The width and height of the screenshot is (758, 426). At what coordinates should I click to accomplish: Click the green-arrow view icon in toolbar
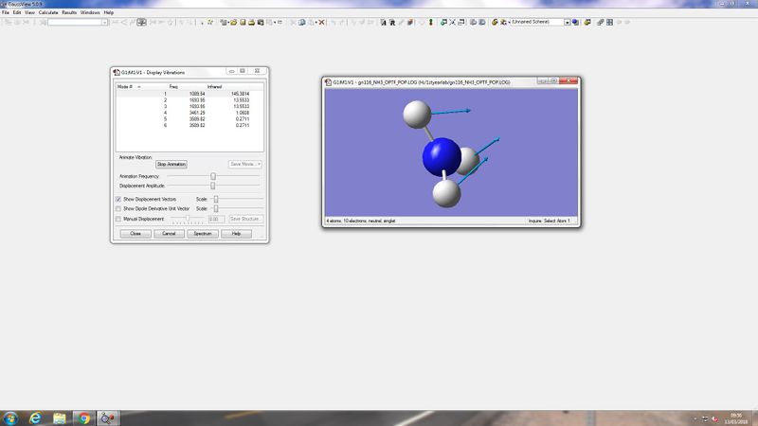point(443,22)
